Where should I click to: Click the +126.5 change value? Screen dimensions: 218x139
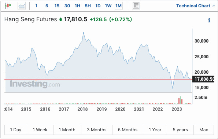pos(98,19)
